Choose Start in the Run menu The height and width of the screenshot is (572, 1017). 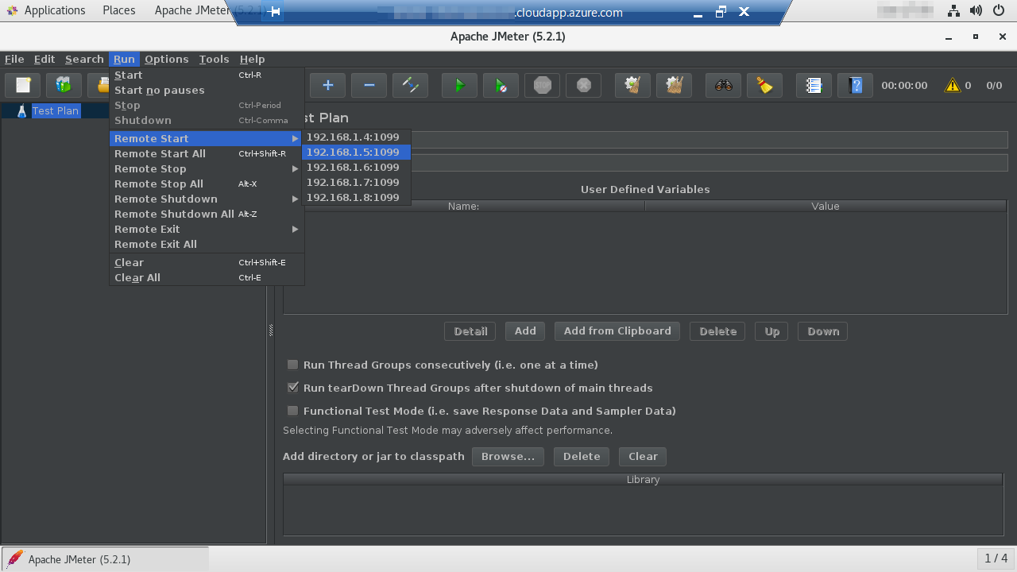(206, 75)
